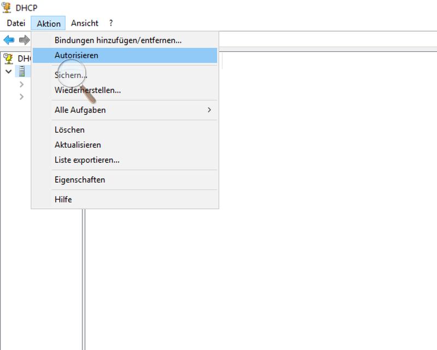Choose Bindungen hinzufügen/entfernen... entry
The image size is (437, 350).
coord(125,40)
